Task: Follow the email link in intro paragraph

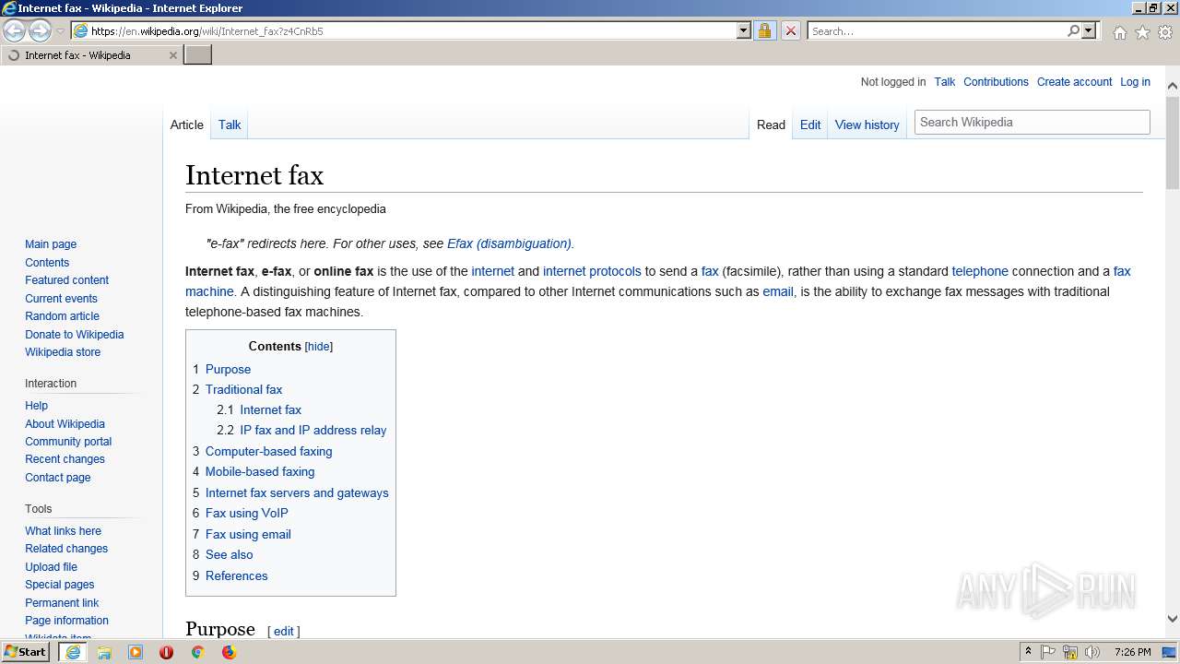Action: click(x=778, y=292)
